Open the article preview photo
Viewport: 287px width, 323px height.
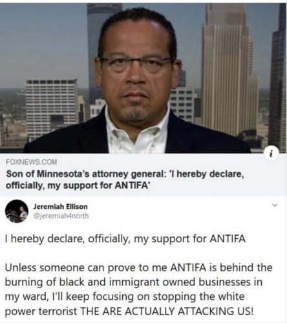pos(143,78)
